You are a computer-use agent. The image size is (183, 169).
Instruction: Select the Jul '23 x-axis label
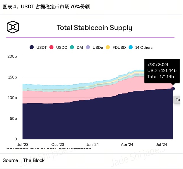23,144
